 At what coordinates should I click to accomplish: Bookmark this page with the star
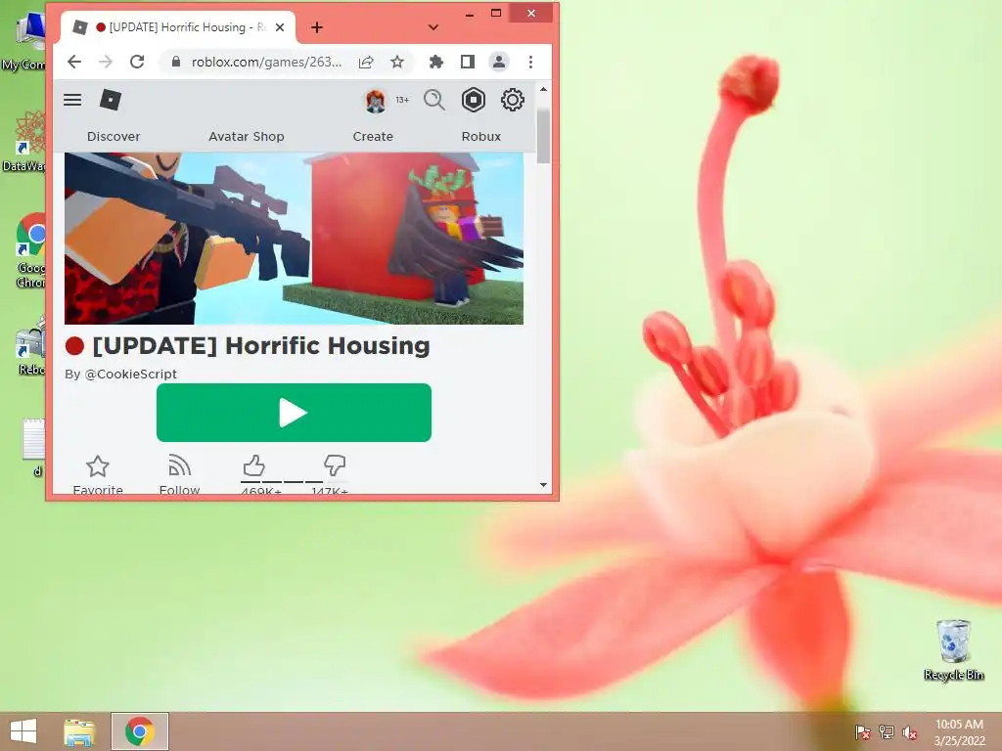(x=397, y=62)
